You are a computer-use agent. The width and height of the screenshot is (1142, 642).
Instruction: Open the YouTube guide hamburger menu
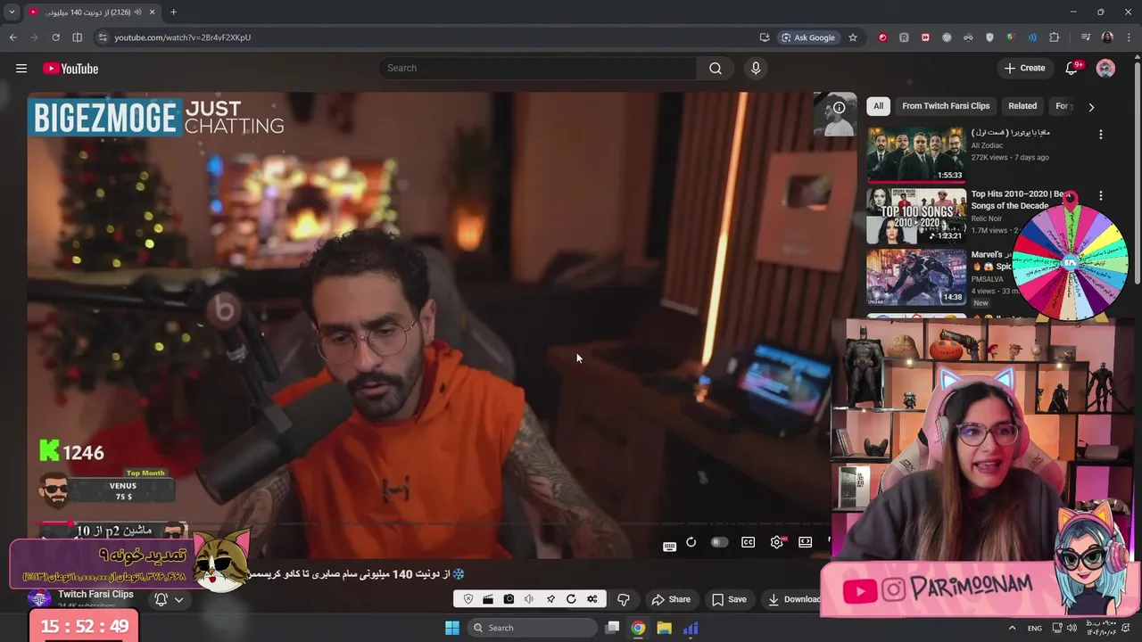click(x=21, y=68)
